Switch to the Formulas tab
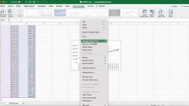This screenshot has height=106, width=189. pos(42,6)
